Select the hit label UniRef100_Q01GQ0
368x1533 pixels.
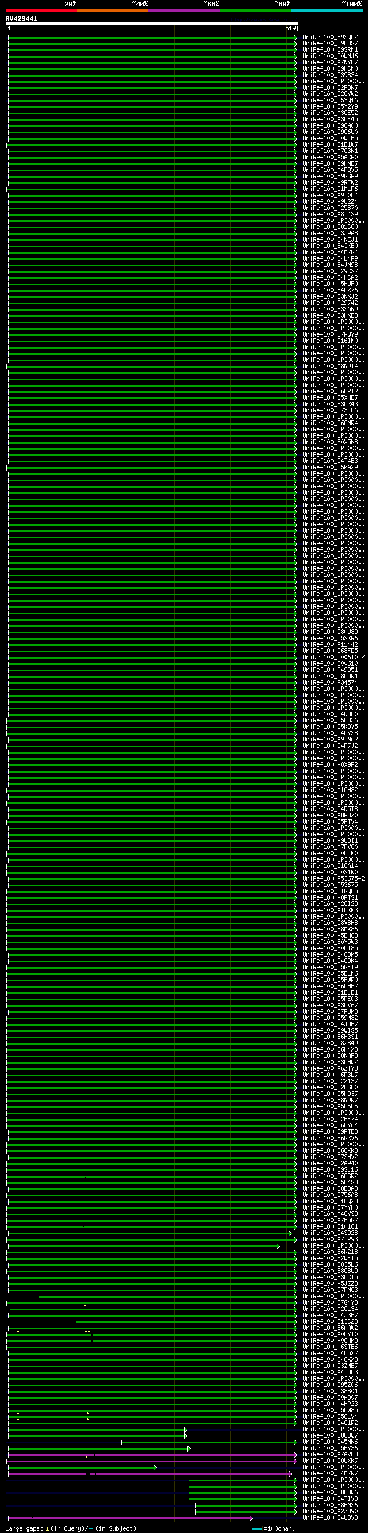click(x=330, y=227)
